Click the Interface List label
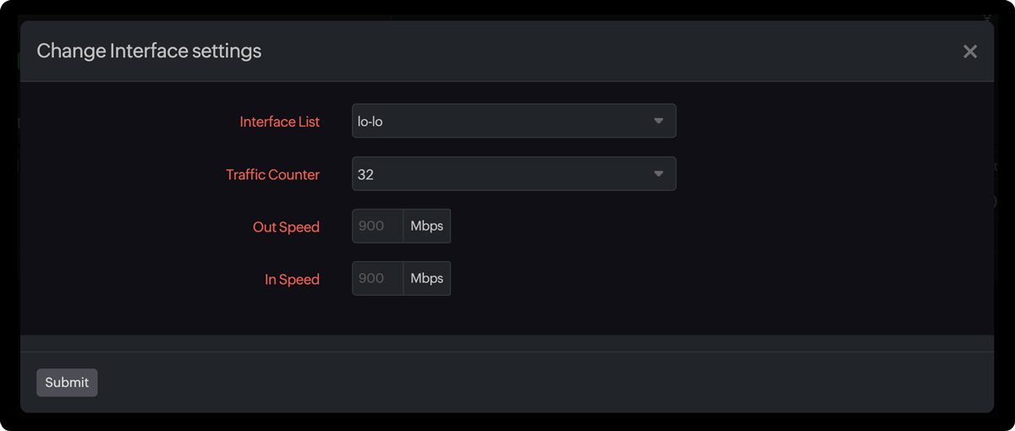The width and height of the screenshot is (1015, 431). coord(279,122)
